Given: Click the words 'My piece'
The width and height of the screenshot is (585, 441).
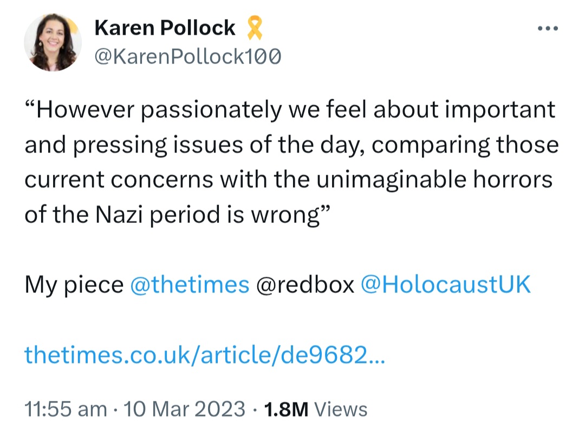Looking at the screenshot, I should (74, 284).
